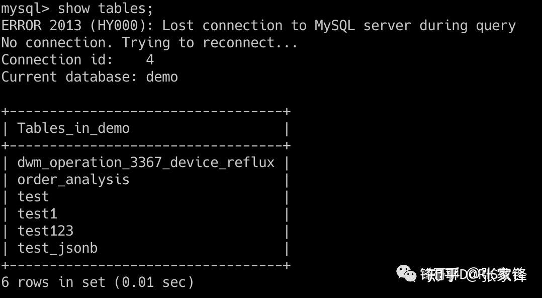This screenshot has height=298, width=542.
Task: Select the test_jsonb table row
Action: tap(145, 248)
